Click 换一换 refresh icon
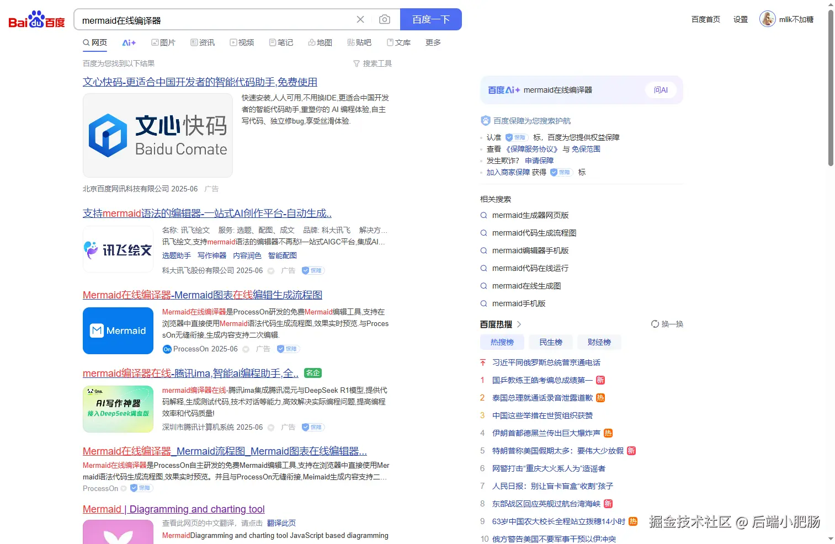The height and width of the screenshot is (544, 835). point(655,324)
